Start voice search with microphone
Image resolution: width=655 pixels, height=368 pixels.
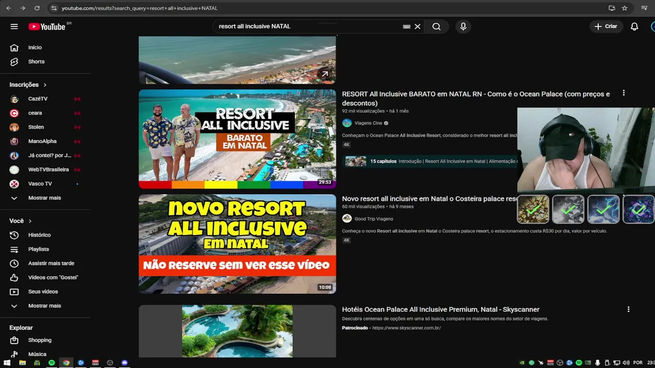pos(463,27)
